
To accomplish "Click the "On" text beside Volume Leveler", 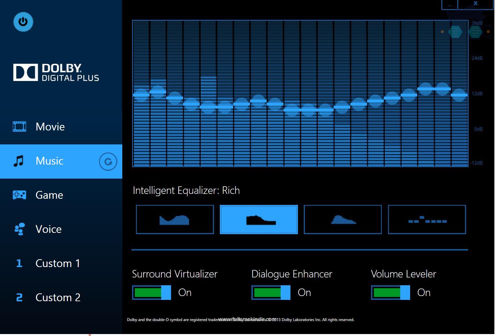I will [x=424, y=293].
